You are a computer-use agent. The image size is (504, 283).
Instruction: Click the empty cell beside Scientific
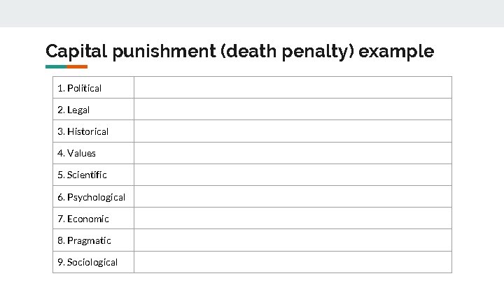[x=293, y=175]
